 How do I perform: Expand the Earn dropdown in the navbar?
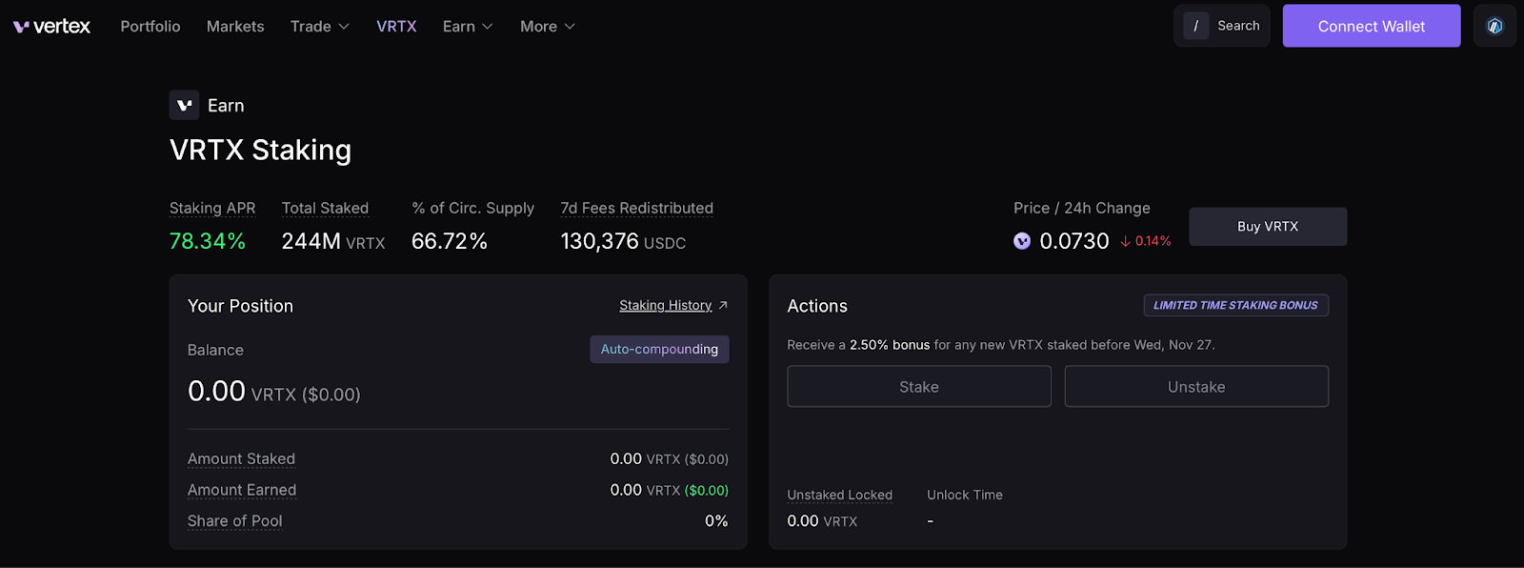[x=468, y=27]
